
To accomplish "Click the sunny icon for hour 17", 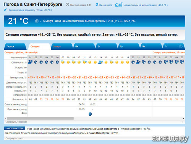I will [117, 62].
